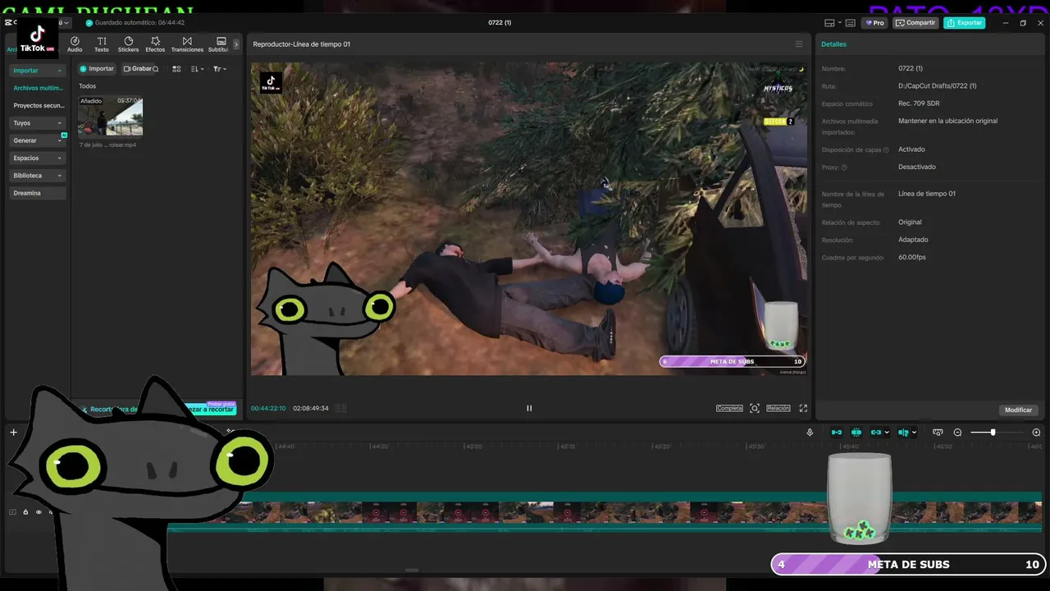Screen dimensions: 1050x591
Task: Open the Subtítulos tab
Action: [x=219, y=44]
